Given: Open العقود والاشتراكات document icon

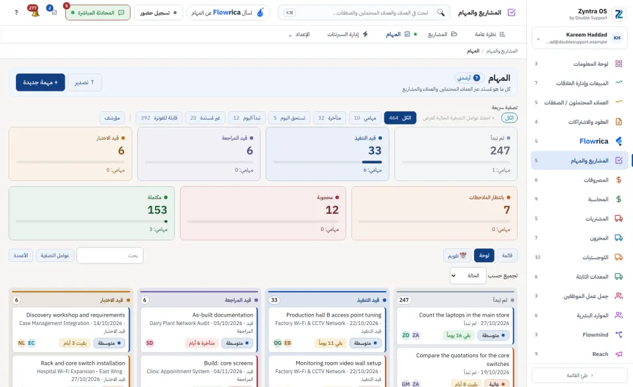Looking at the screenshot, I should pos(618,122).
